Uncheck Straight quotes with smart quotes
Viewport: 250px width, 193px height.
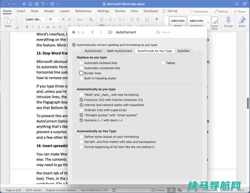pyautogui.click(x=81, y=115)
